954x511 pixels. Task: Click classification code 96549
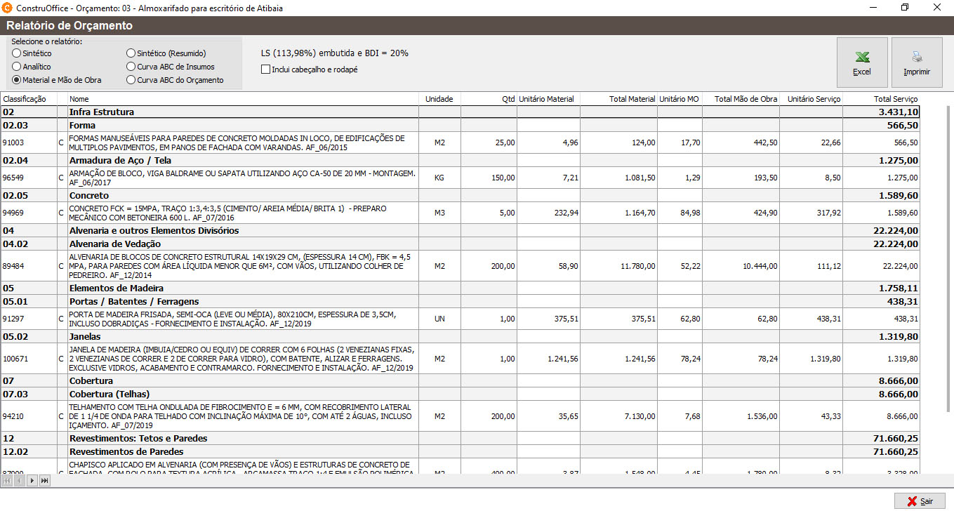pyautogui.click(x=13, y=178)
